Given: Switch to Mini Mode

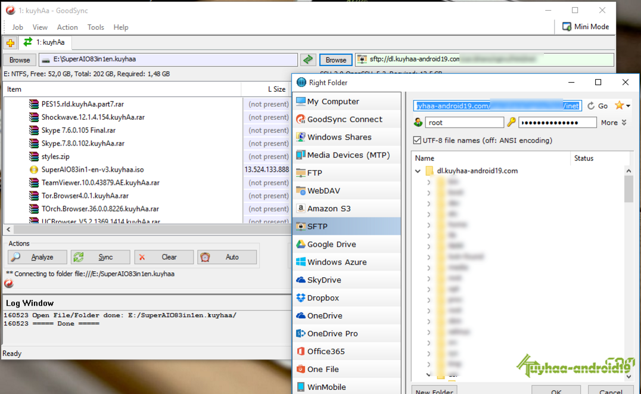Looking at the screenshot, I should 586,27.
